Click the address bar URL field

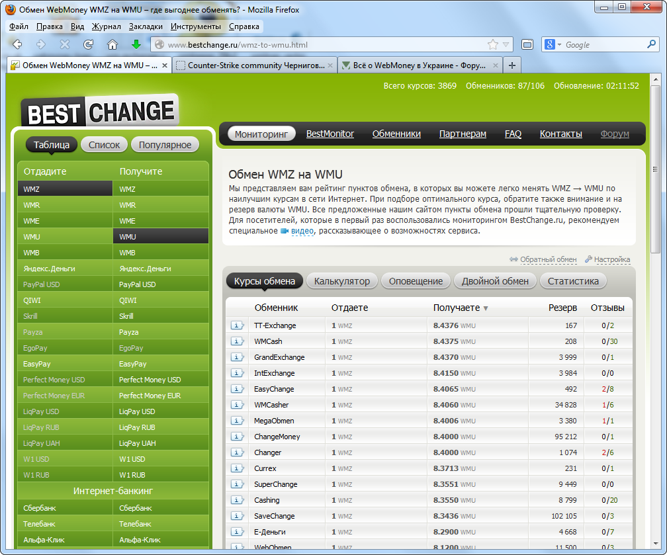pos(326,45)
